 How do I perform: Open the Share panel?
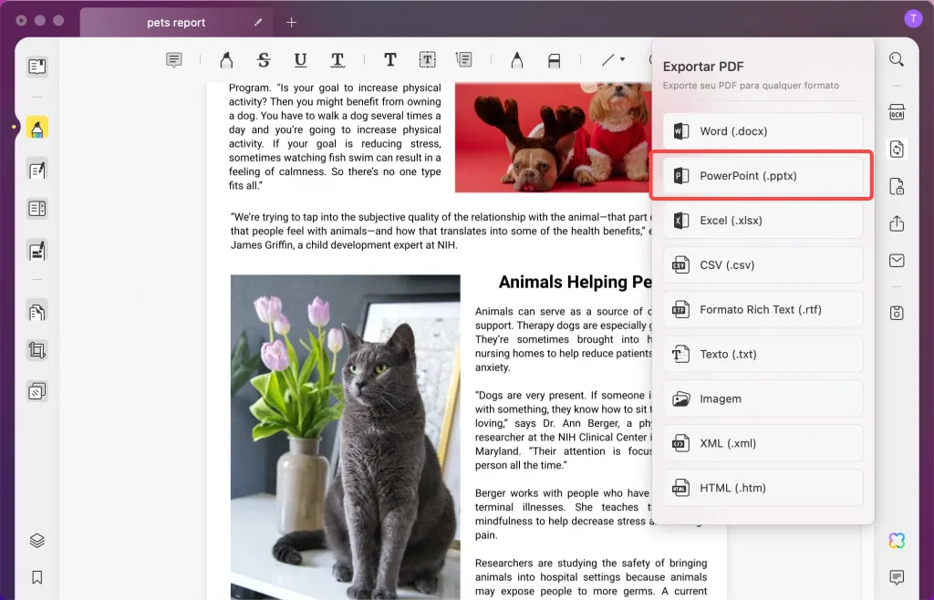coord(897,222)
